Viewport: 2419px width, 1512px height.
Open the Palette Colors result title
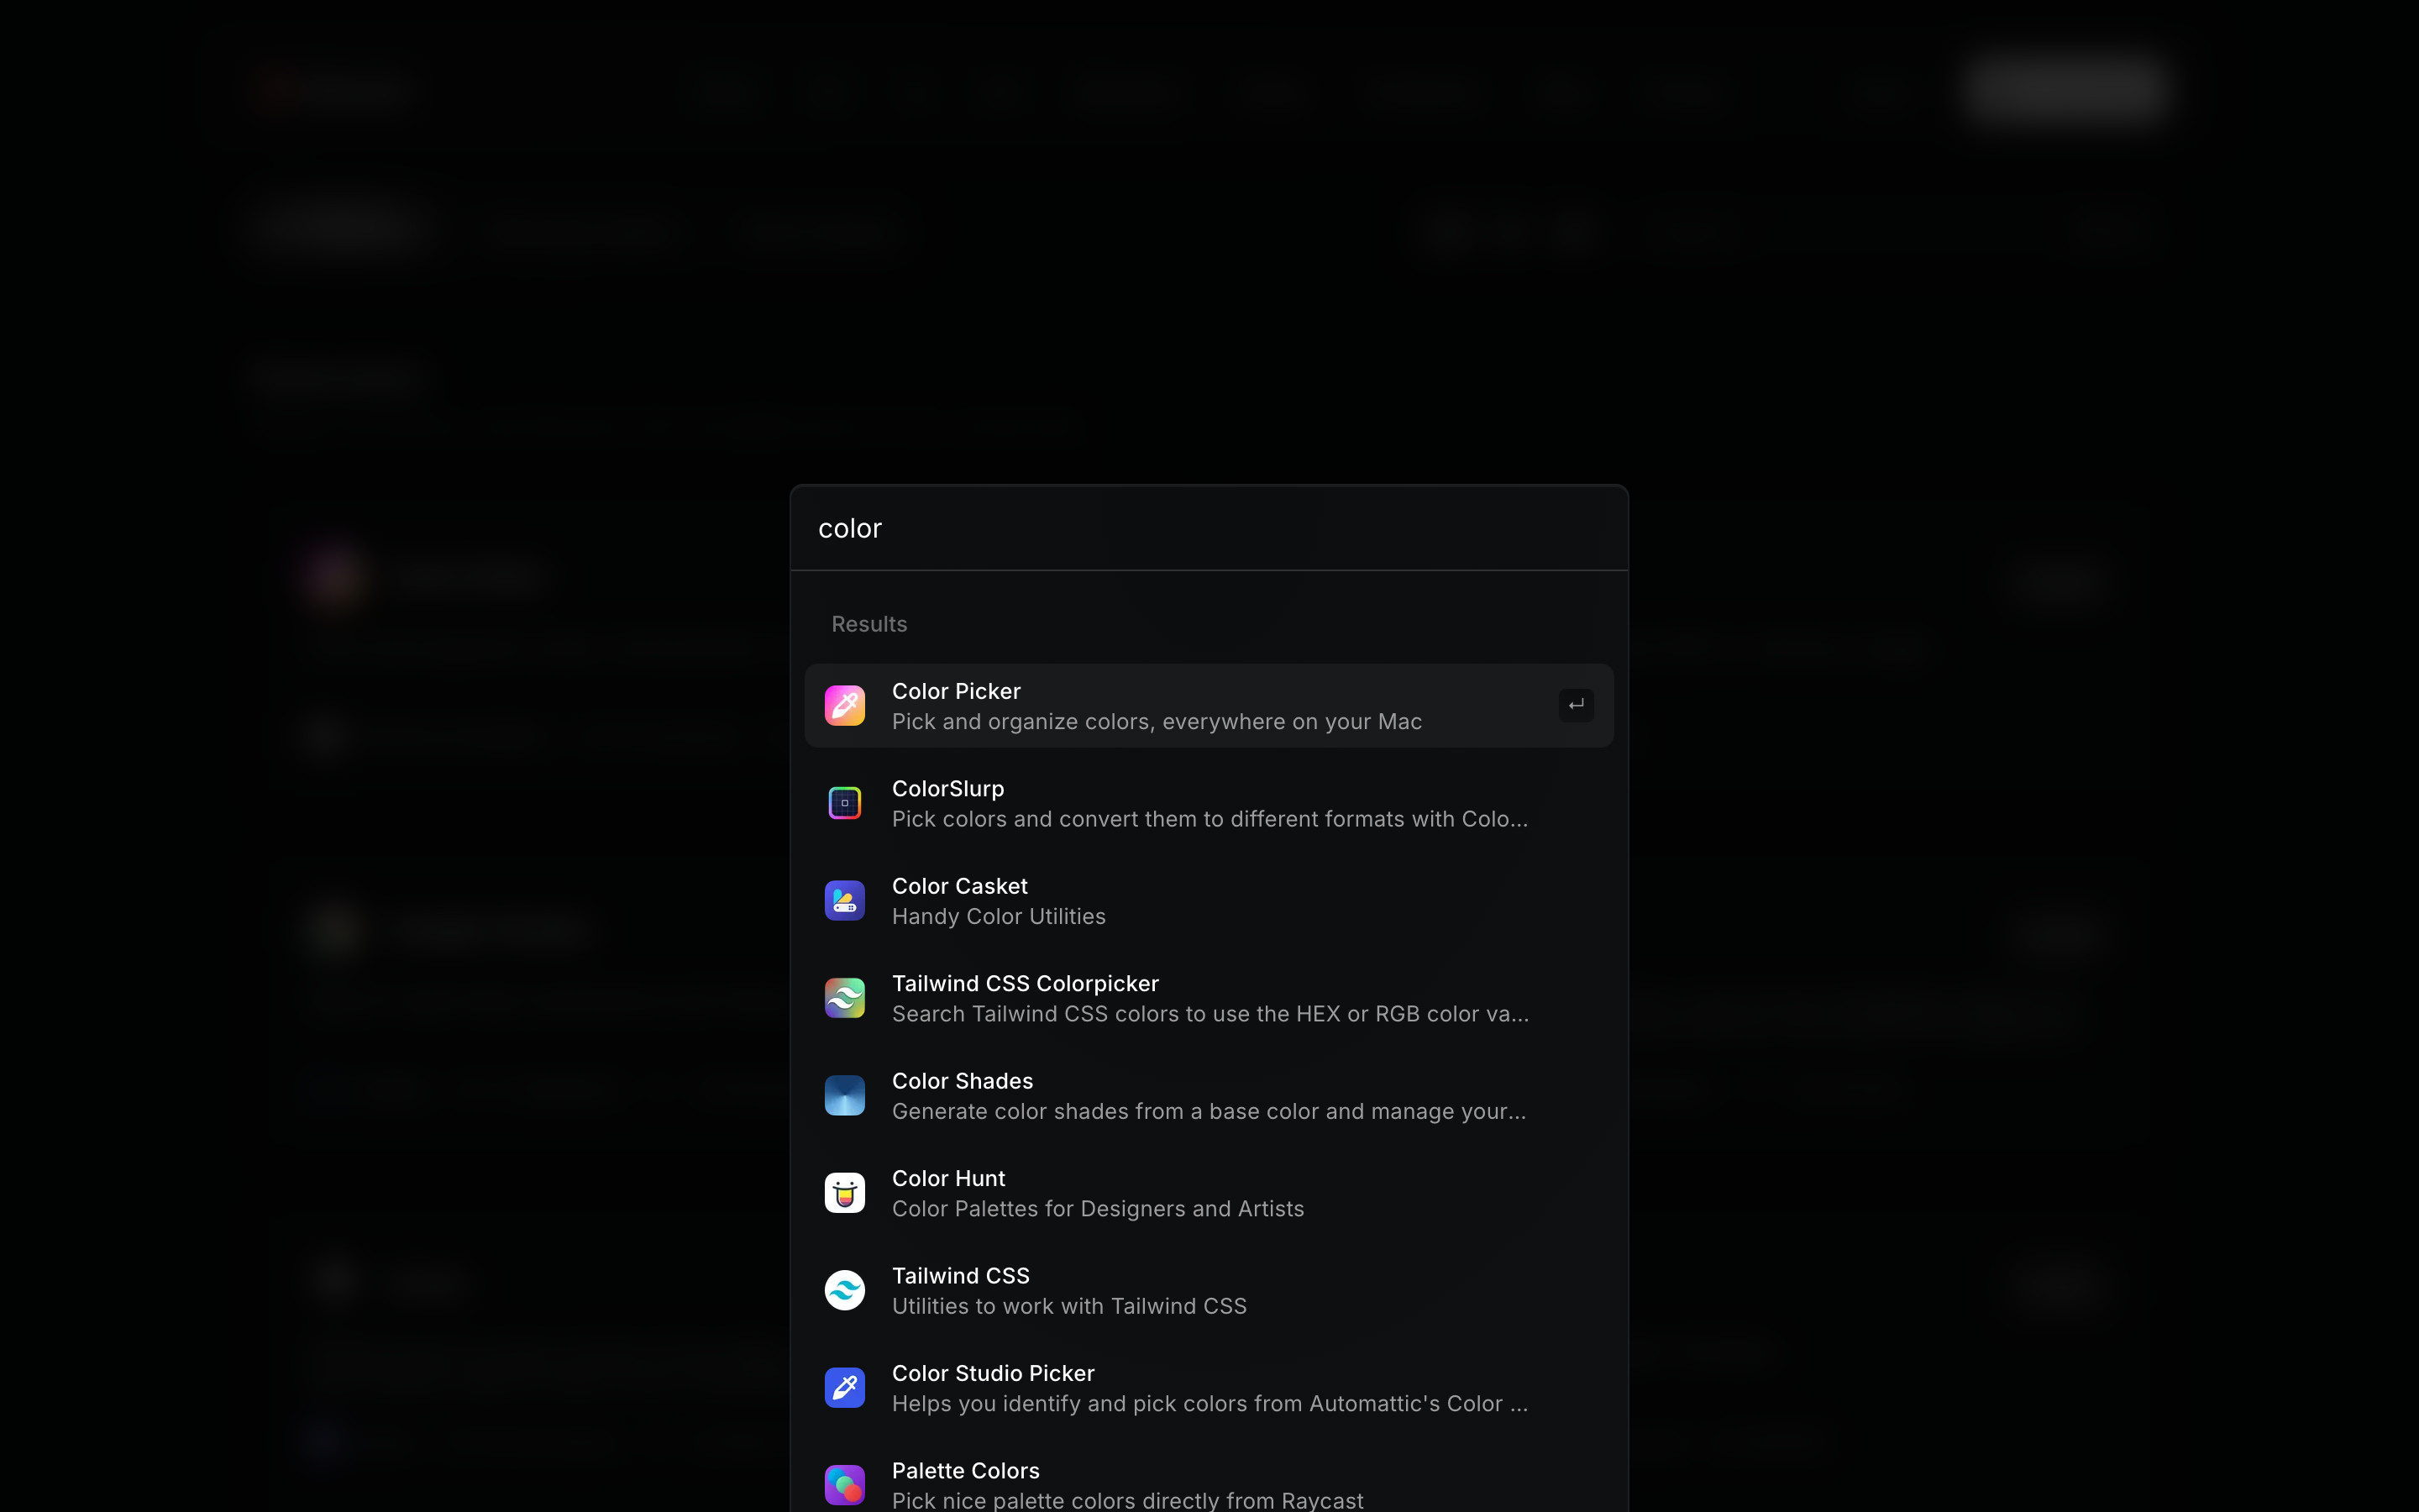tap(964, 1471)
